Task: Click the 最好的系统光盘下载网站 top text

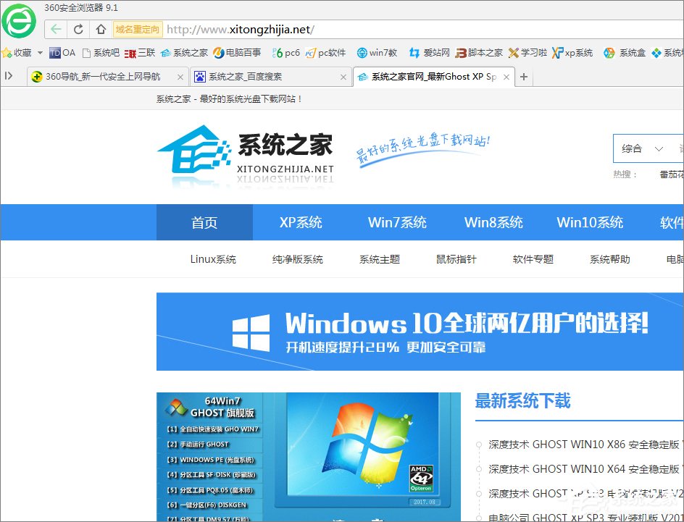Action: point(229,99)
